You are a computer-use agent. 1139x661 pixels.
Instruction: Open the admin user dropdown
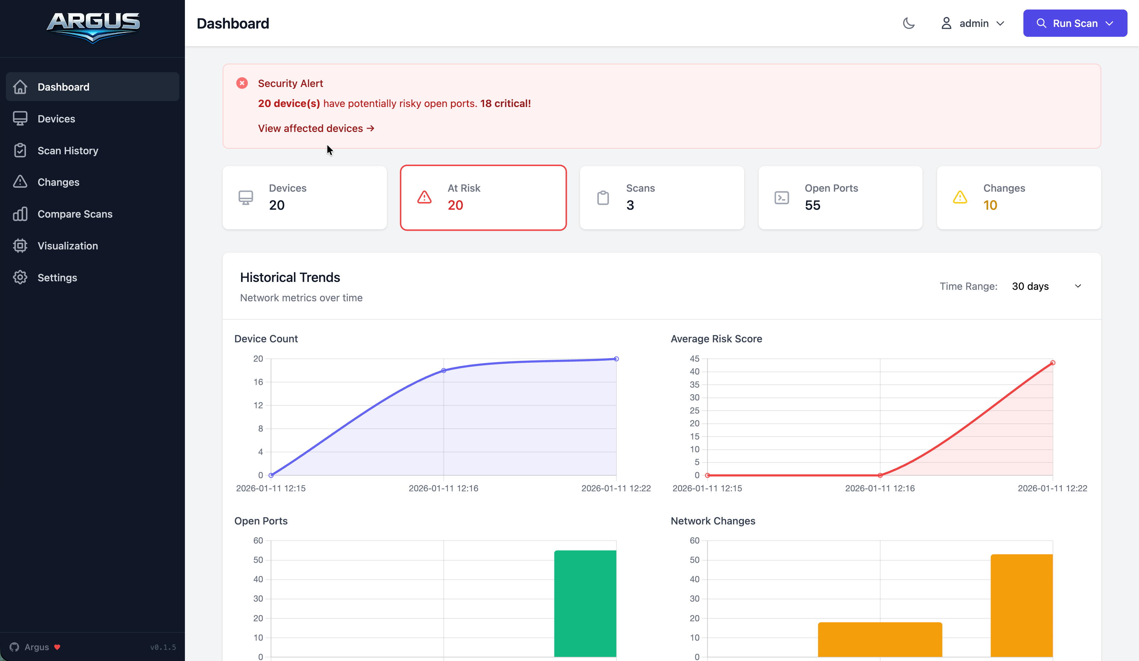click(x=973, y=23)
